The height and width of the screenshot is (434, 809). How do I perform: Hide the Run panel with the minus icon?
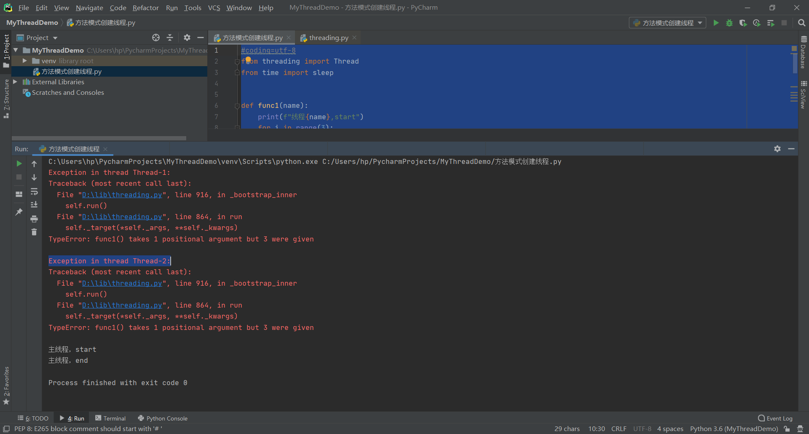(791, 149)
